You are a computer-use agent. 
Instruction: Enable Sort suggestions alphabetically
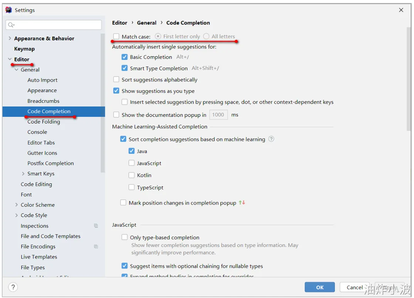(116, 79)
